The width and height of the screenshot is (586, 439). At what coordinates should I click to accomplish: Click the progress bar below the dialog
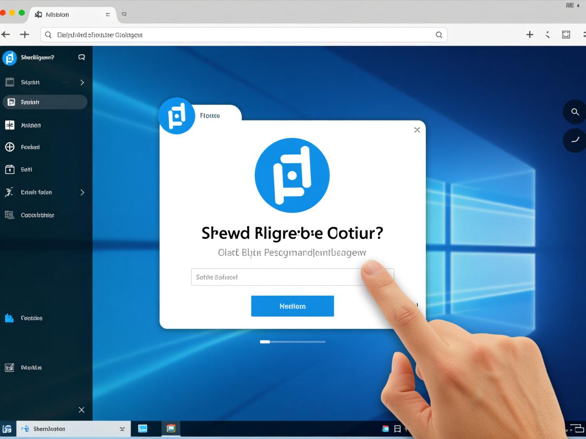pos(292,342)
